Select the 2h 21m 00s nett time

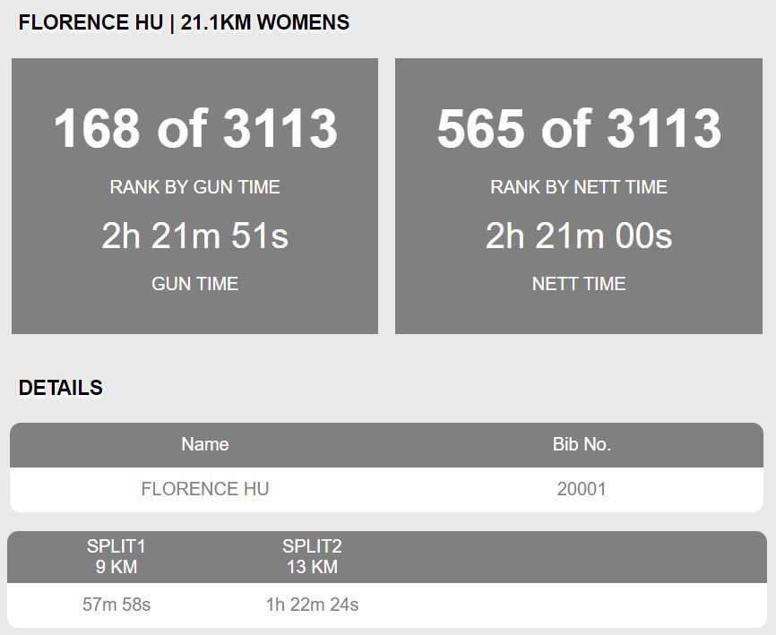[x=579, y=236]
